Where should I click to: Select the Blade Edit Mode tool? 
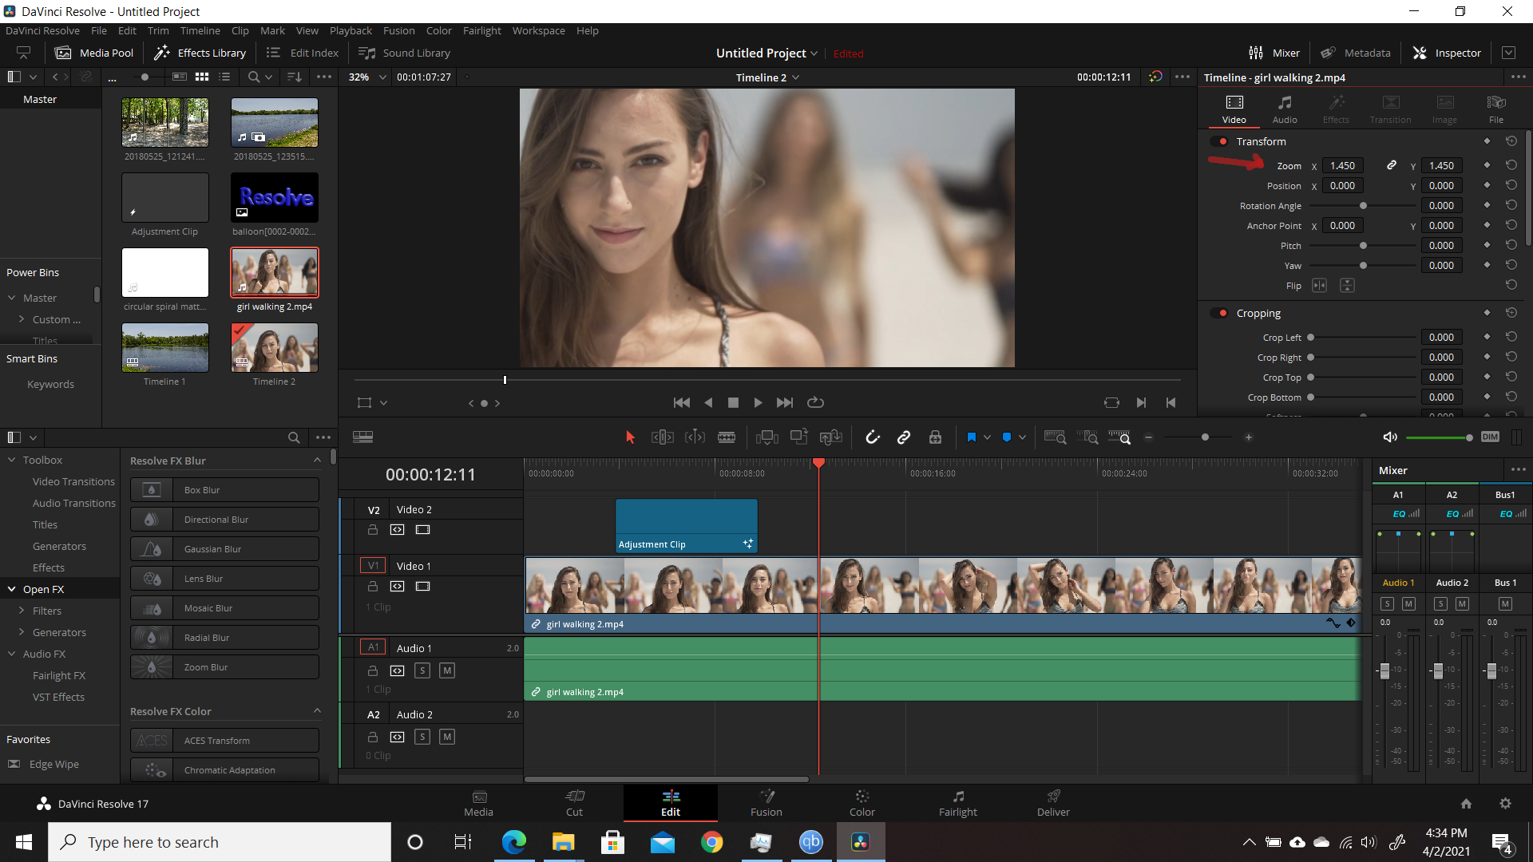[x=727, y=437]
